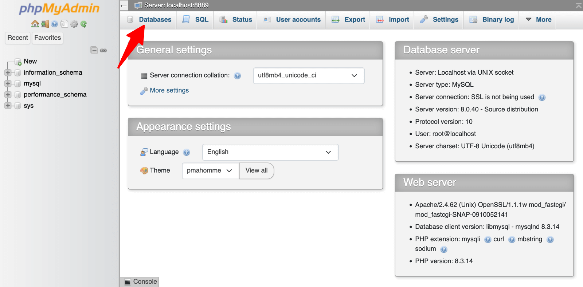Click the link/unlink chain icon in sidebar

pyautogui.click(x=103, y=50)
